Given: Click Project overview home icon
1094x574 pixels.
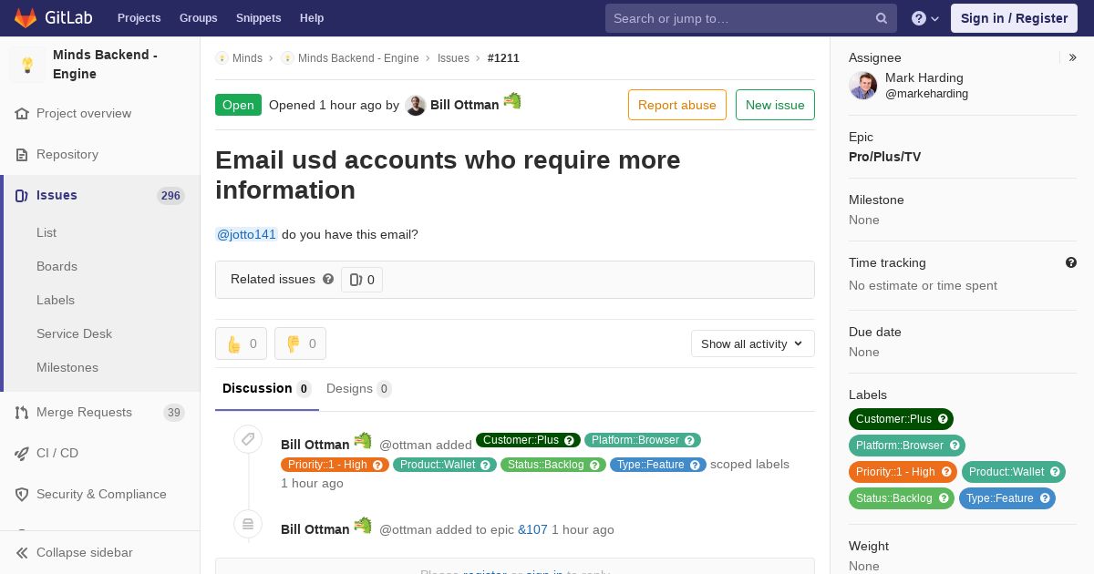Looking at the screenshot, I should coord(22,114).
